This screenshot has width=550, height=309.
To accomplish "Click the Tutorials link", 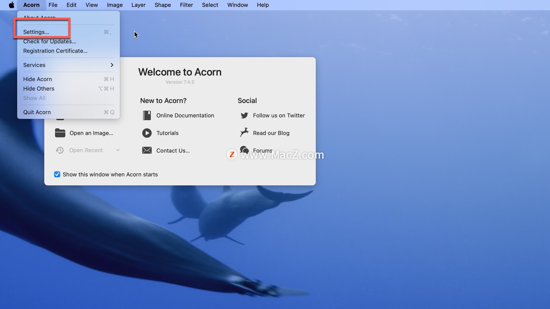I will (167, 133).
